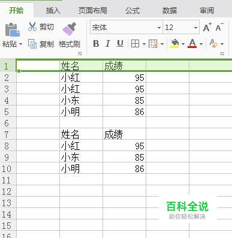Select score 86 in row 5

124,112
